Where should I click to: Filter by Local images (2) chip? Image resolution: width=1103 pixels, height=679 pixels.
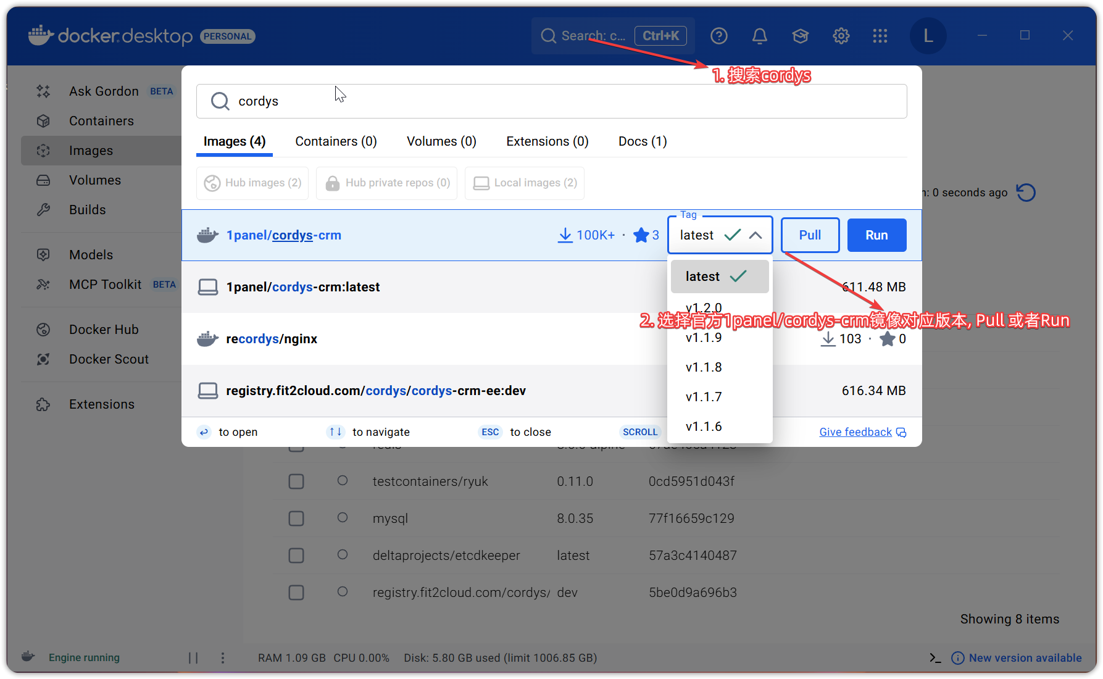[x=525, y=183]
